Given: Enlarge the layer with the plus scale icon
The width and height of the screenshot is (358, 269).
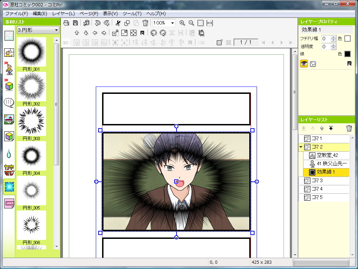Looking at the screenshot, I should [115, 33].
